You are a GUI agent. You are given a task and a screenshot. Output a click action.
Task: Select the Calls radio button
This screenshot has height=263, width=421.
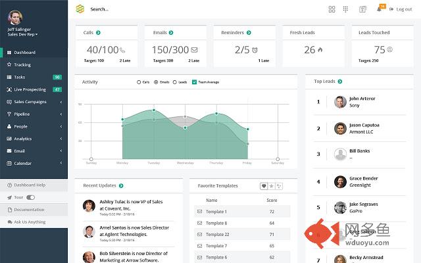[139, 82]
